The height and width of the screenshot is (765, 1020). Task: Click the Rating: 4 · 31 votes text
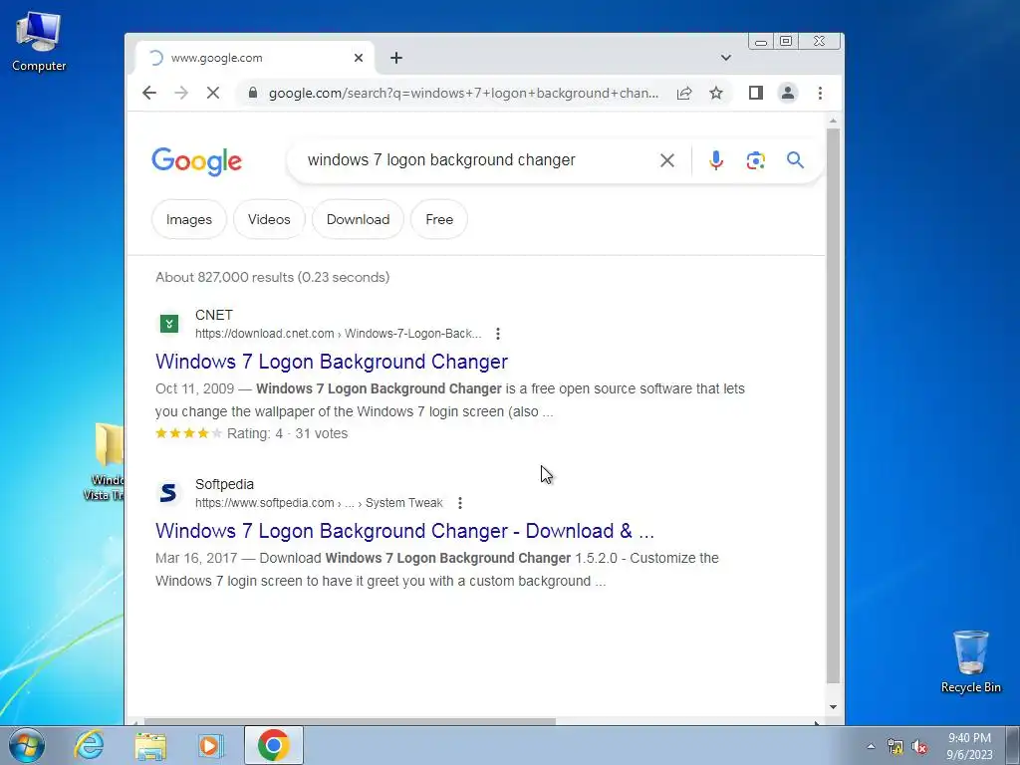[288, 434]
